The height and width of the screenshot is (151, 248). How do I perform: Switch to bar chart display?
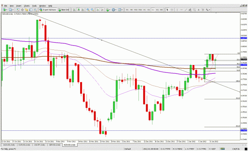(74, 10)
